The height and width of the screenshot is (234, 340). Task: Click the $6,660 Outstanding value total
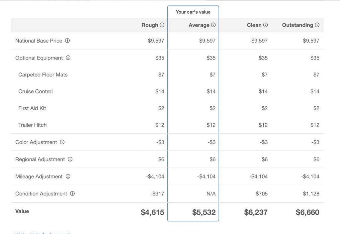click(x=307, y=212)
